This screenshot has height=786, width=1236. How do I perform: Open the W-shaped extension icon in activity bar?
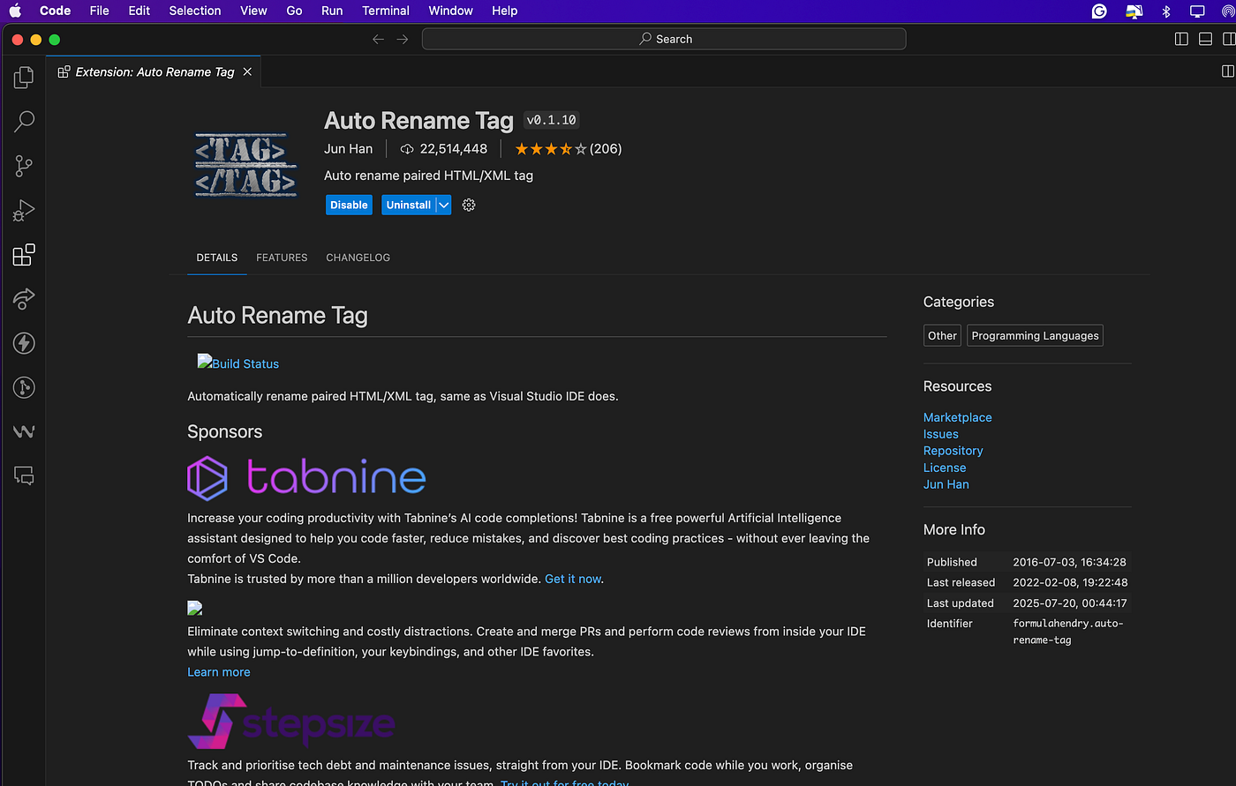[24, 431]
